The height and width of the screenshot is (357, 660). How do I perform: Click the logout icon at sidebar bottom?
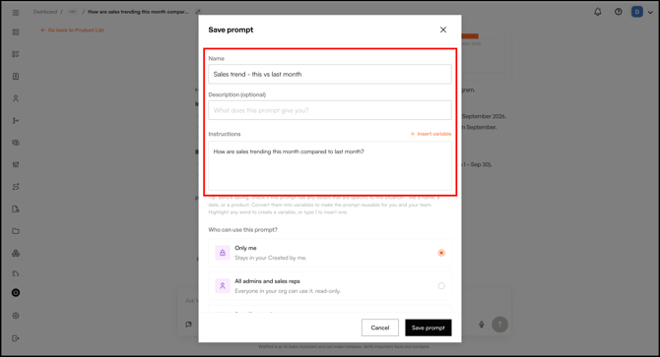pos(16,338)
